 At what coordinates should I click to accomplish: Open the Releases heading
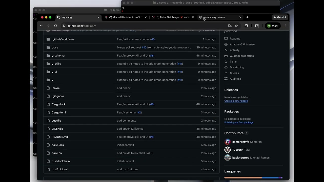tap(231, 90)
